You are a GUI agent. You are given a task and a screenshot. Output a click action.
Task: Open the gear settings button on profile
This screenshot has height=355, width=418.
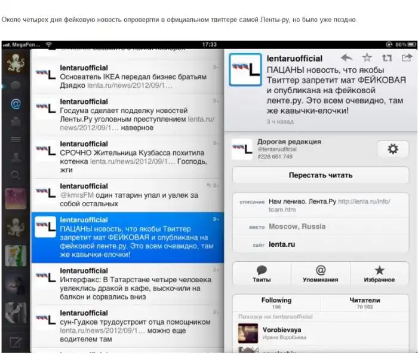392,149
